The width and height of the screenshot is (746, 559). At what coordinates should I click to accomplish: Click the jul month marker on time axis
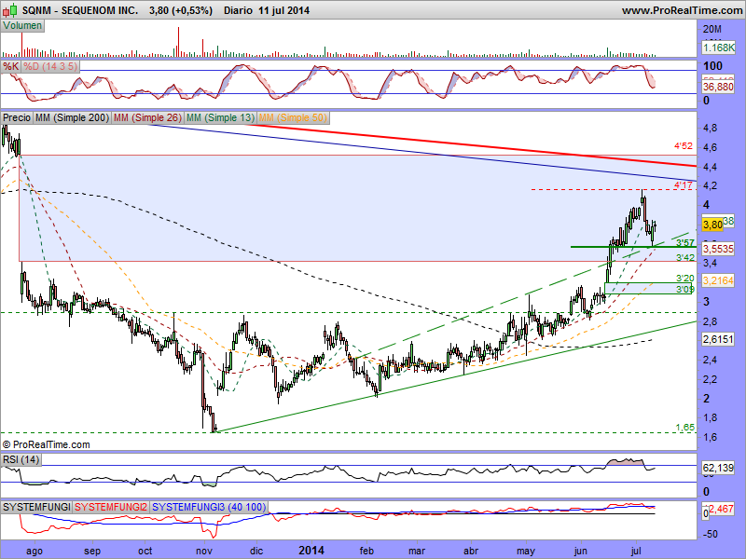[636, 551]
